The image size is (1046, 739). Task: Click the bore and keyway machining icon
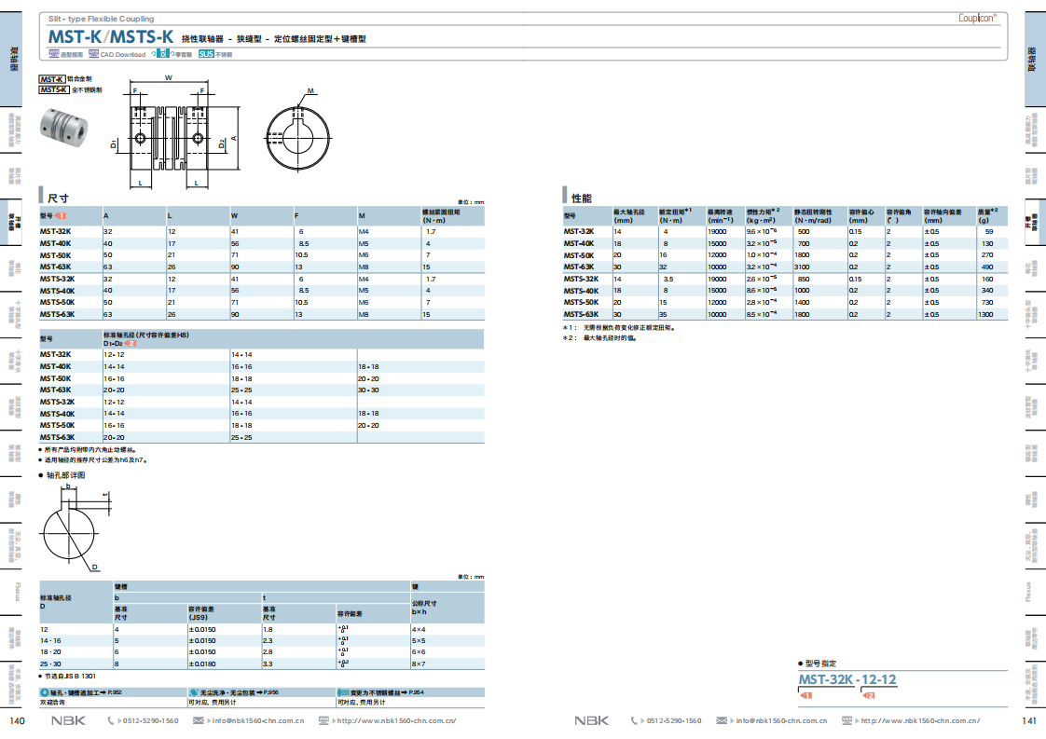click(45, 693)
